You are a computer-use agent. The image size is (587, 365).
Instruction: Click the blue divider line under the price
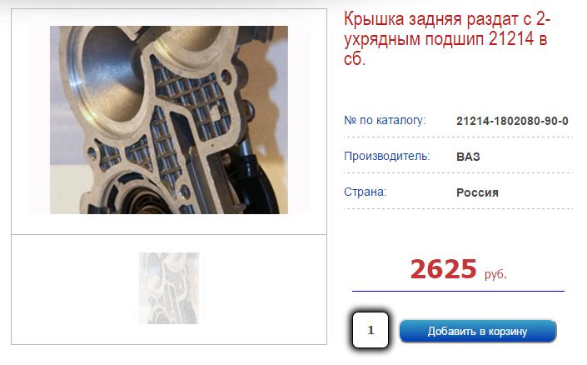pyautogui.click(x=458, y=291)
